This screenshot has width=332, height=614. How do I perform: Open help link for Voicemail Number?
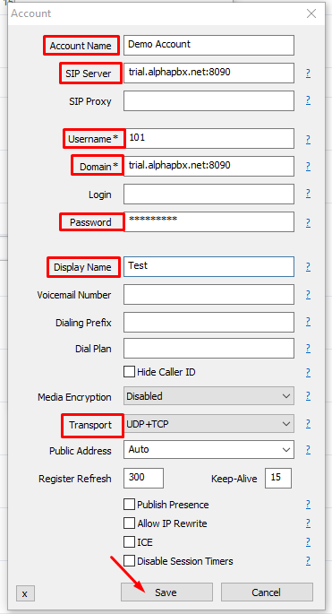click(308, 295)
